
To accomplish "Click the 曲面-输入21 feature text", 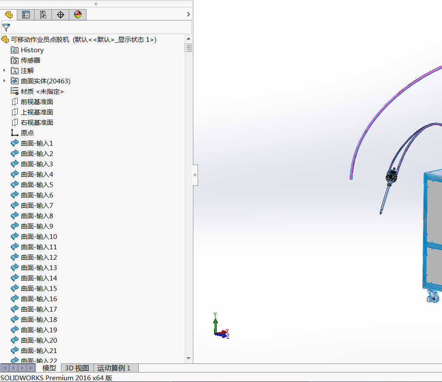I will pyautogui.click(x=39, y=351).
